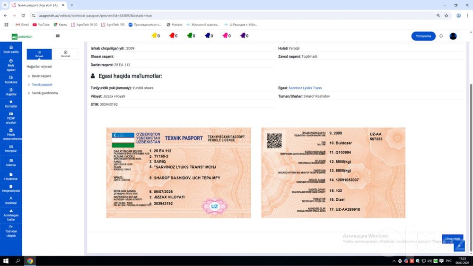473x266 pixels.
Task: Click the Chop etish print button
Action: point(453,239)
